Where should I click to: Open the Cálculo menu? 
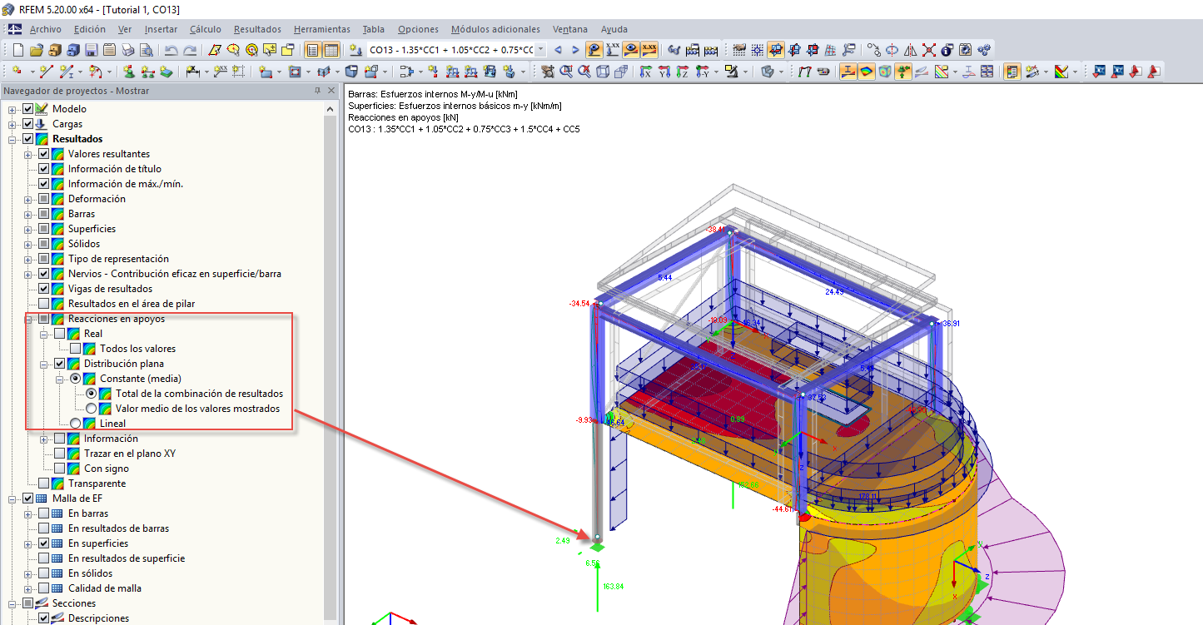(206, 29)
